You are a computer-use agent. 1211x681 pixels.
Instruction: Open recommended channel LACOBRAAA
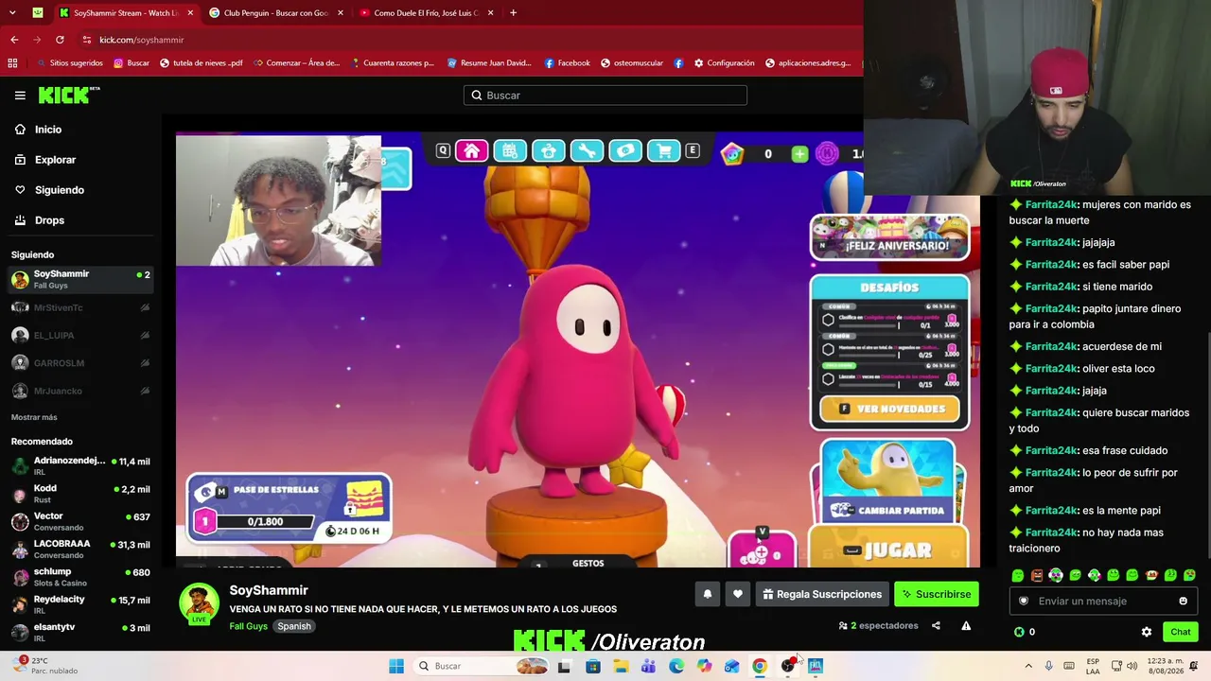[79, 549]
